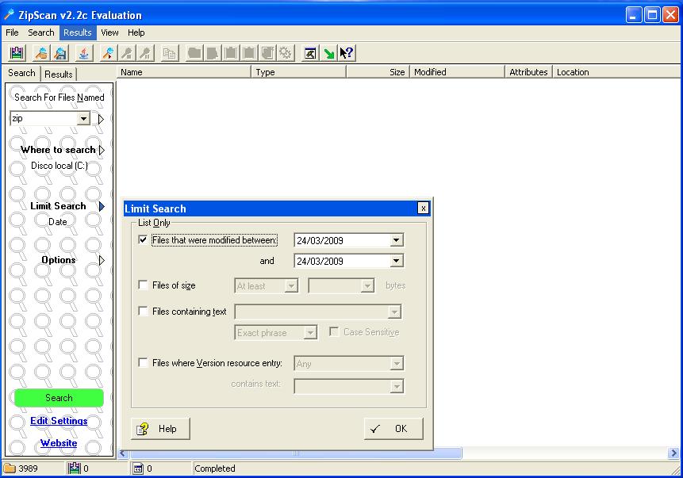Viewport: 683px width, 478px height.
Task: Click the 'Limit Search' blue arrow
Action: [x=102, y=206]
